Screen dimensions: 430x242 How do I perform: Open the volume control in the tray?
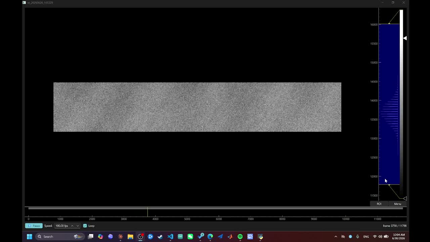tap(380, 237)
